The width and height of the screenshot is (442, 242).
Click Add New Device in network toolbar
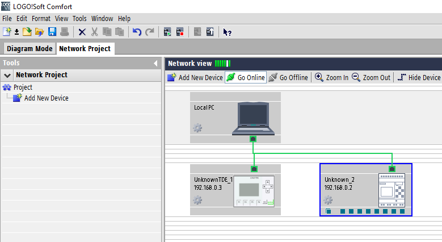(195, 77)
